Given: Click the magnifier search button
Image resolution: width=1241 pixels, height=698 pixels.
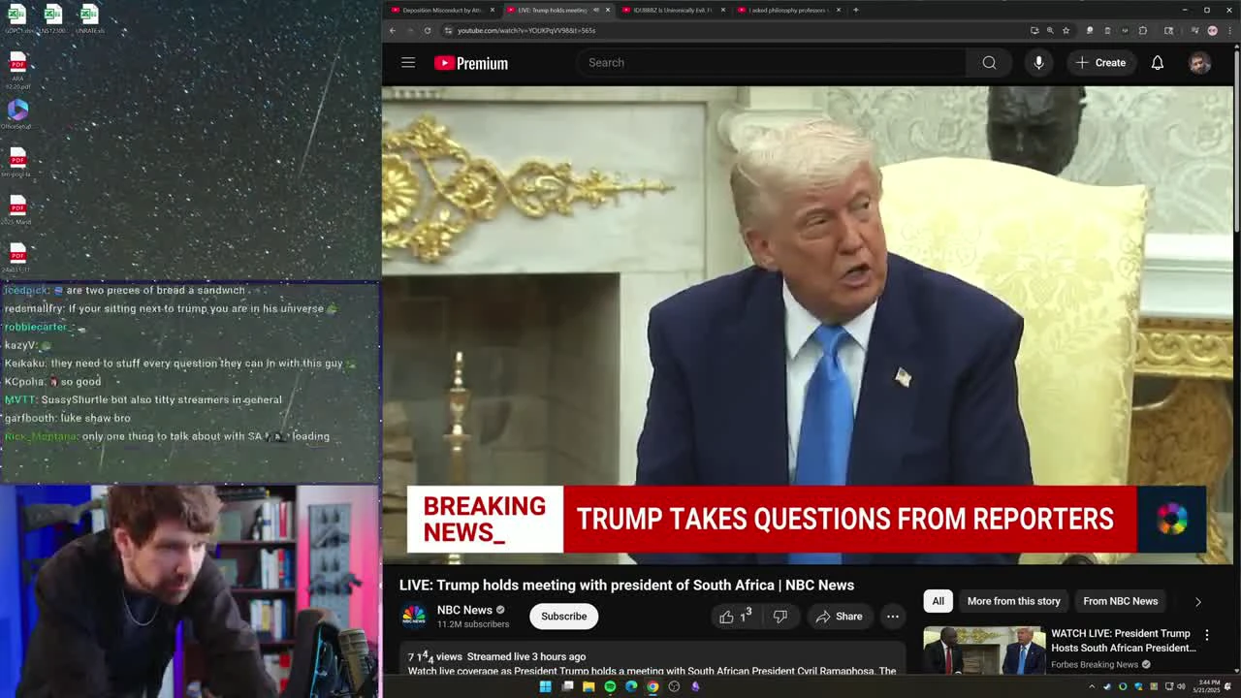Looking at the screenshot, I should tap(989, 62).
